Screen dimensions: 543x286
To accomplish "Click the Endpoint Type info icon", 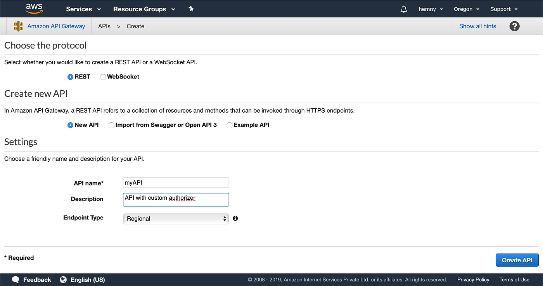I will [x=235, y=218].
